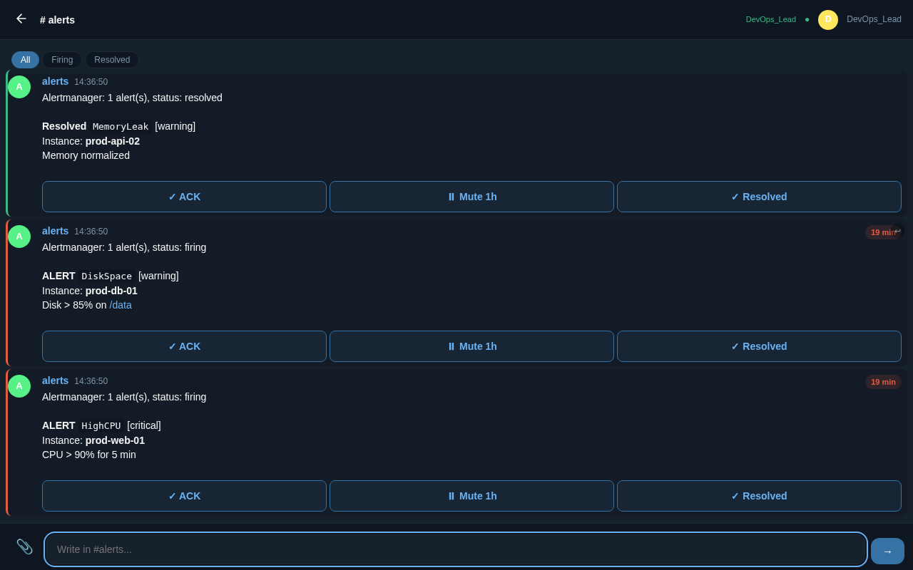Click the MemoryLeak alert name code text
913x570 pixels.
point(121,126)
